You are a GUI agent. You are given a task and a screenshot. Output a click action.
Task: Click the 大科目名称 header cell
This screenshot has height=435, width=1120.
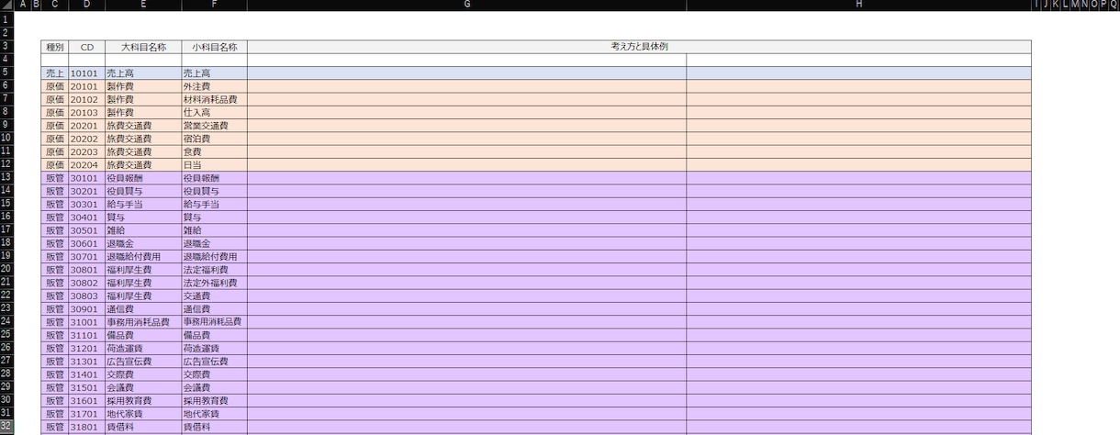coord(143,46)
